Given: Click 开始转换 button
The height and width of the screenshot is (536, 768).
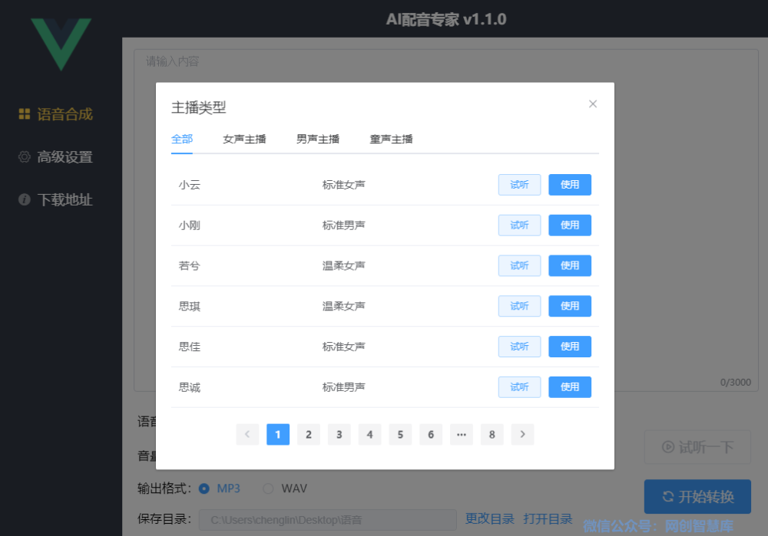Looking at the screenshot, I should [x=697, y=496].
